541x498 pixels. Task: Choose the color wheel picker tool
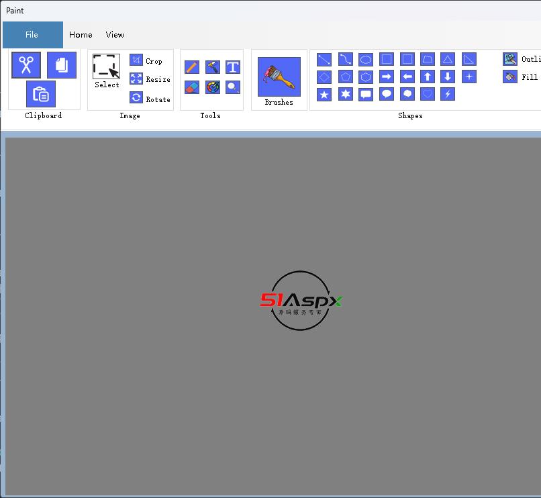click(x=213, y=87)
